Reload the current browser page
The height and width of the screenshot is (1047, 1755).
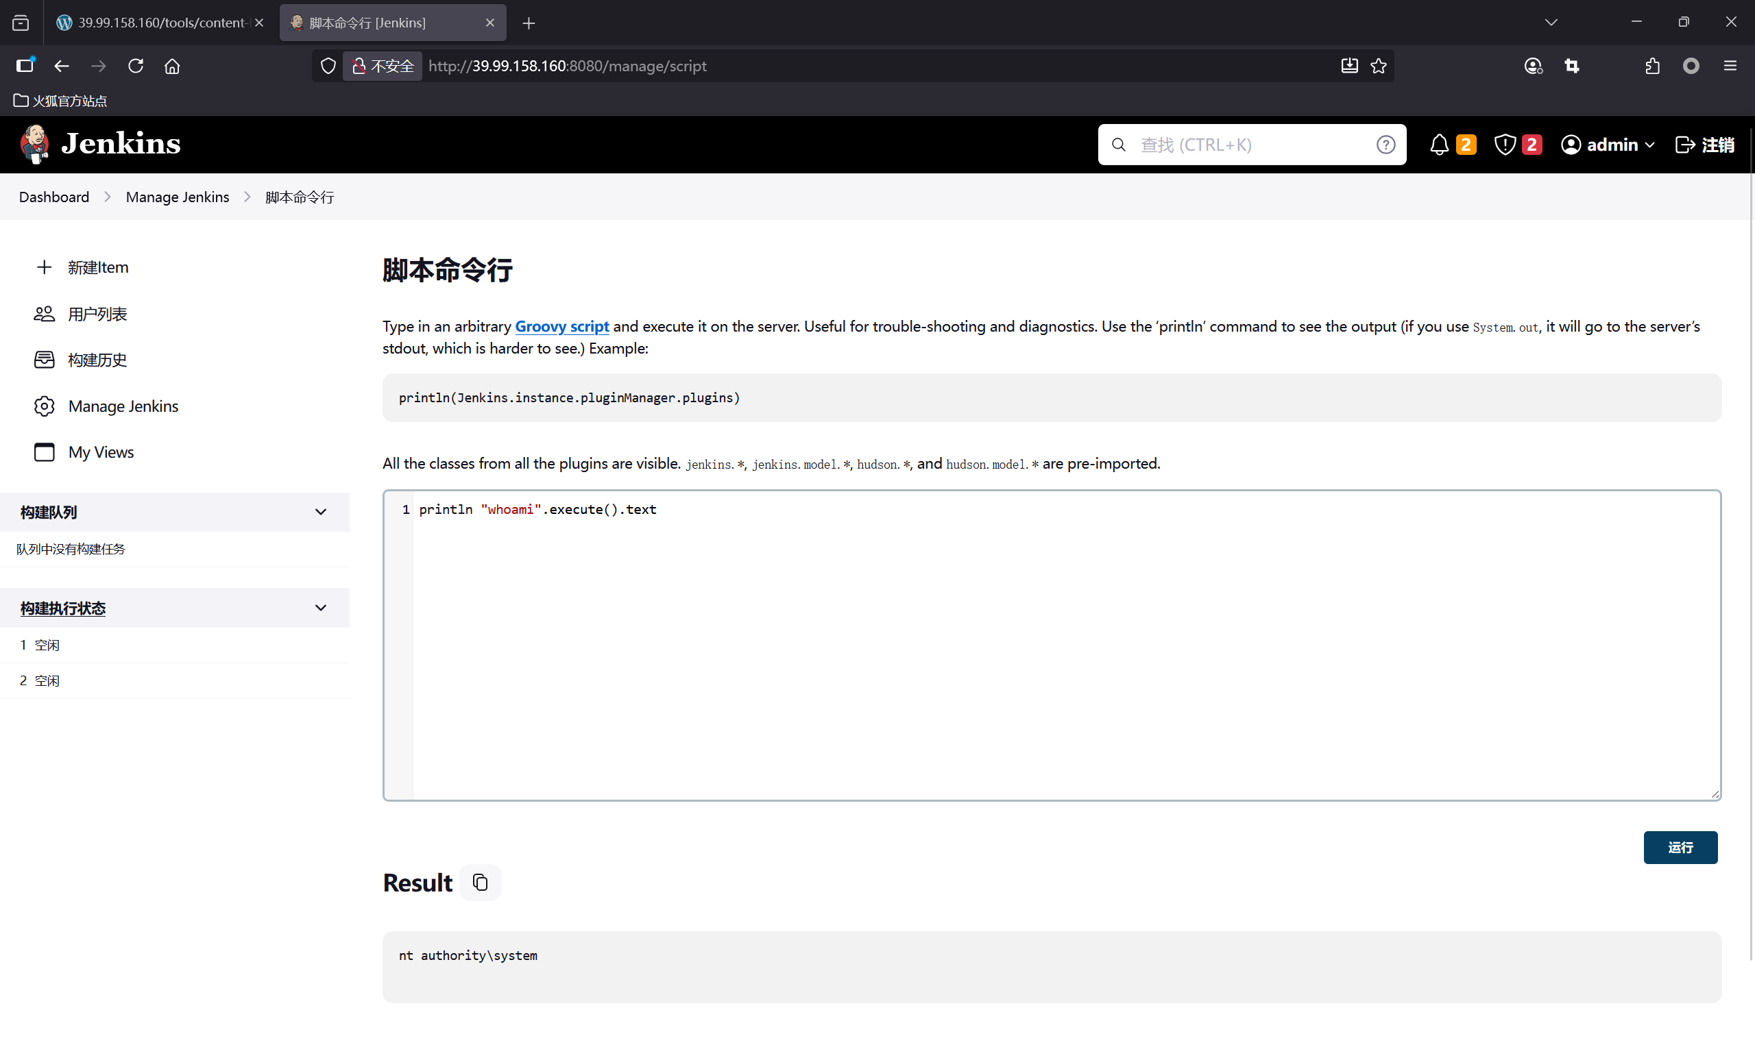[136, 66]
